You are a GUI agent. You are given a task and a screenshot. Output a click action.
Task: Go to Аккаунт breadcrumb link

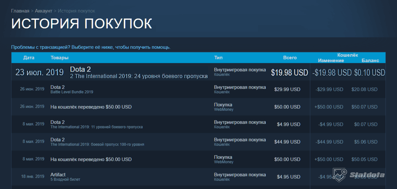click(x=43, y=11)
